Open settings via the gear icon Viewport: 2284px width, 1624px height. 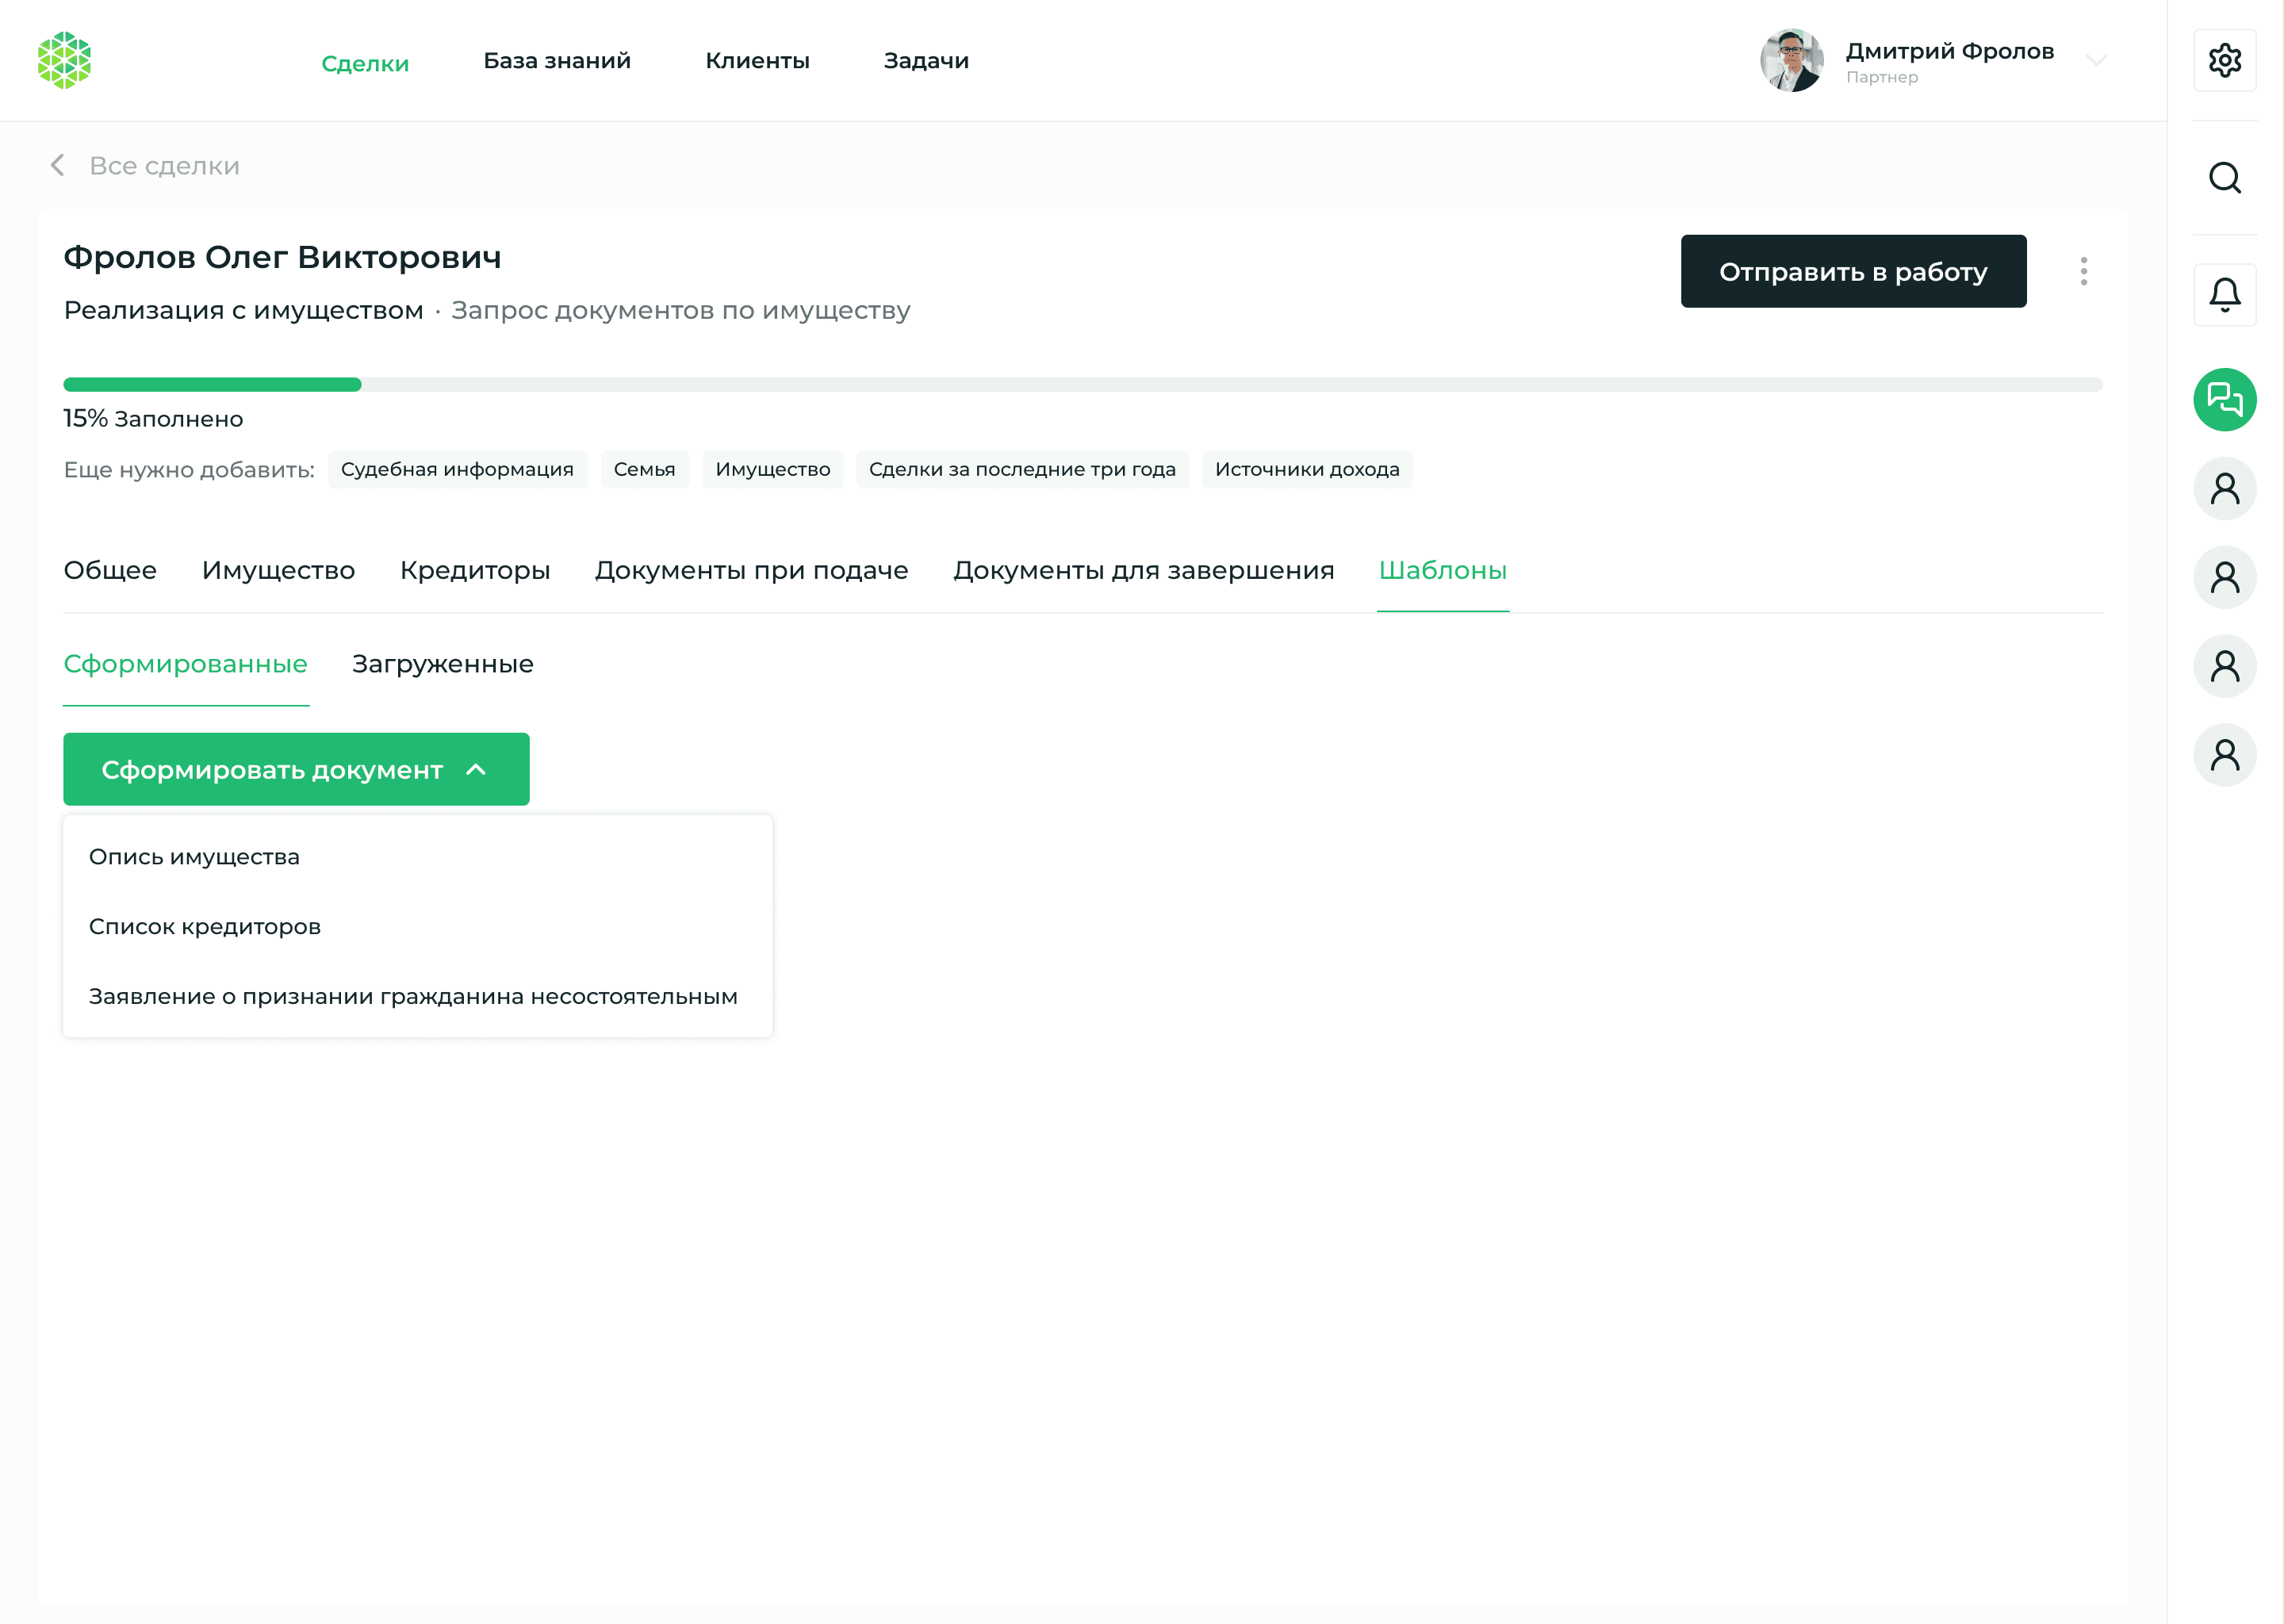[2224, 61]
